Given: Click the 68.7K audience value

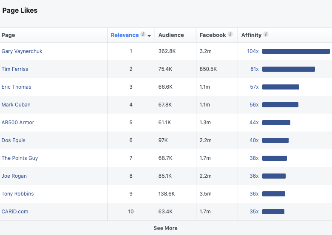Looking at the screenshot, I should coord(166,158).
